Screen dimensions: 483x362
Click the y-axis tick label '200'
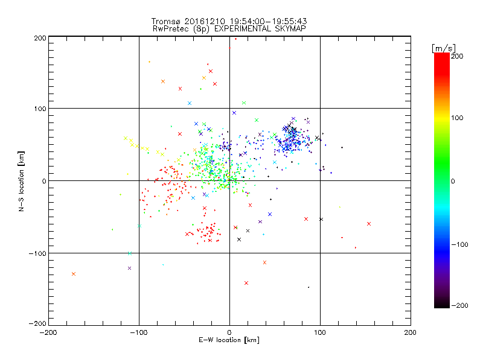tap(40, 38)
